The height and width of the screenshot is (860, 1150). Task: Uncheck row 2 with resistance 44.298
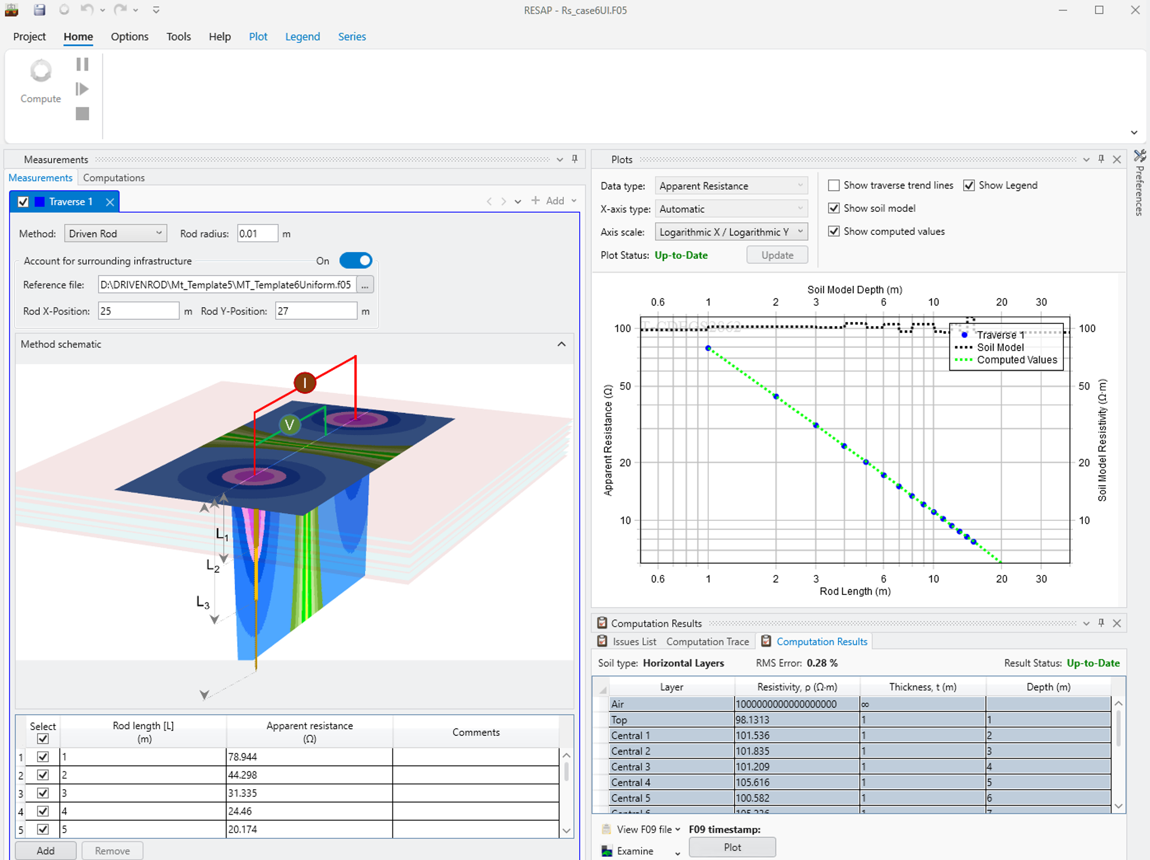(x=43, y=774)
